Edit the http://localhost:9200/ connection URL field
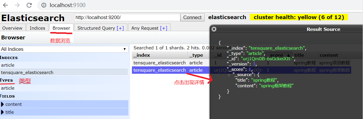The image size is (363, 119). pos(127,17)
